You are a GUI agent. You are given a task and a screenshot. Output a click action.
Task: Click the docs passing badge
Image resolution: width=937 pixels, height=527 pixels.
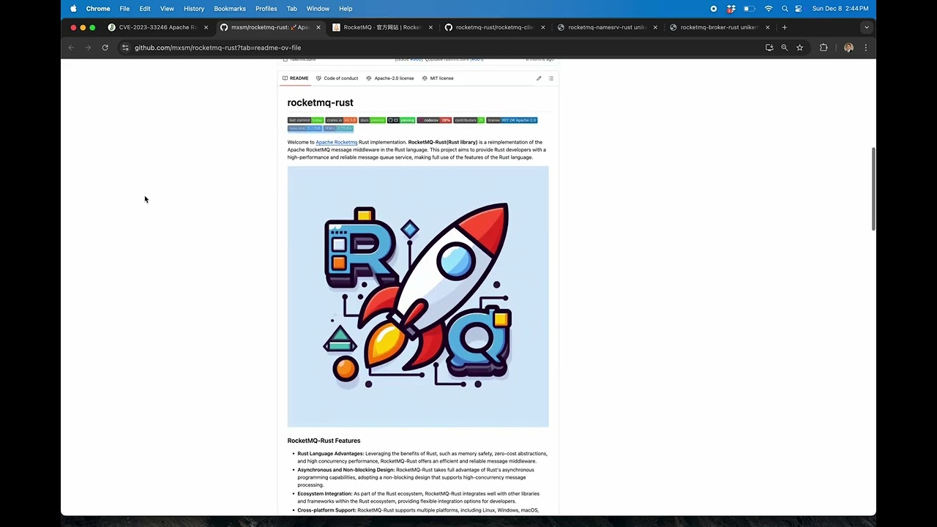coord(372,120)
